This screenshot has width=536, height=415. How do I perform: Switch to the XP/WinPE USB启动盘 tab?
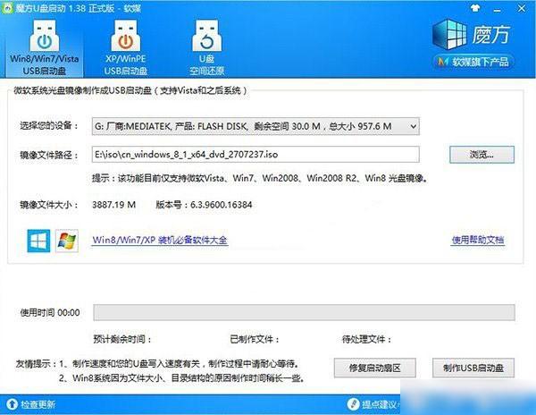point(125,47)
